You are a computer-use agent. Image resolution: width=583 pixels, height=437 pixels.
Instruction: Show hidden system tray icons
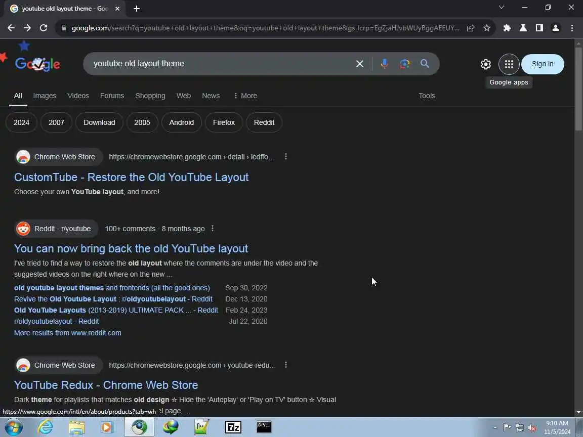tap(495, 428)
